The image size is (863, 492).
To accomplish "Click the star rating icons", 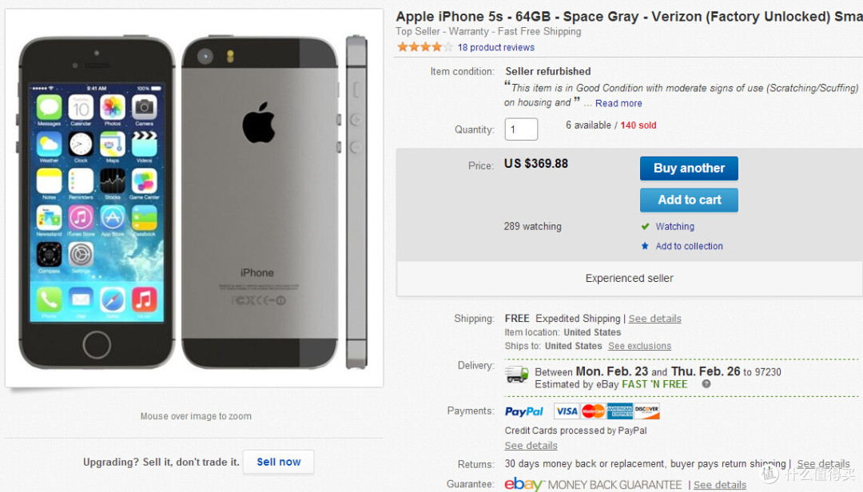I will [424, 47].
